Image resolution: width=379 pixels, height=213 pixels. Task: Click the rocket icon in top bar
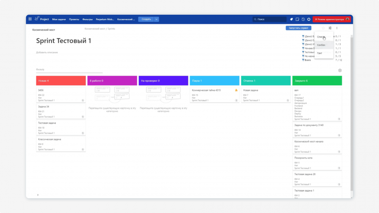click(x=291, y=19)
